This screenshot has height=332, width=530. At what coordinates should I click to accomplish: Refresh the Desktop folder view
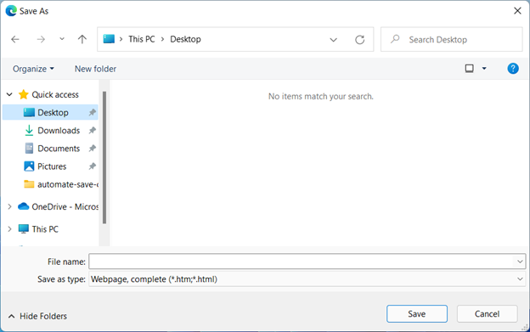coord(359,40)
